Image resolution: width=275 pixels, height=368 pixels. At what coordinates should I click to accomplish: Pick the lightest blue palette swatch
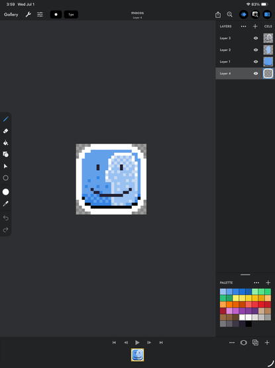223,292
